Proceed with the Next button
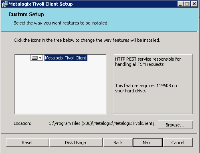The height and width of the screenshot is (153, 200). (x=147, y=143)
